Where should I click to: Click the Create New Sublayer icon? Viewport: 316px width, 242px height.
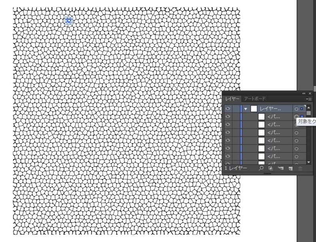(x=280, y=168)
